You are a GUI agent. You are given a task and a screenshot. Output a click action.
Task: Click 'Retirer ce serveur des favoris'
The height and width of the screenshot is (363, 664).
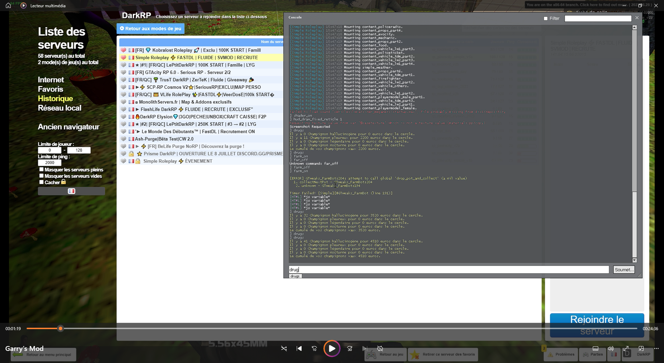tap(443, 354)
